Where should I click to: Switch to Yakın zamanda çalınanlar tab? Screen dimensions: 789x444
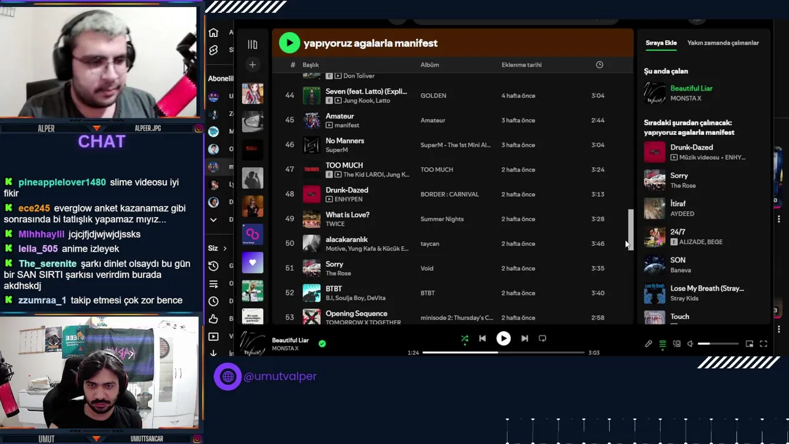[x=723, y=43]
